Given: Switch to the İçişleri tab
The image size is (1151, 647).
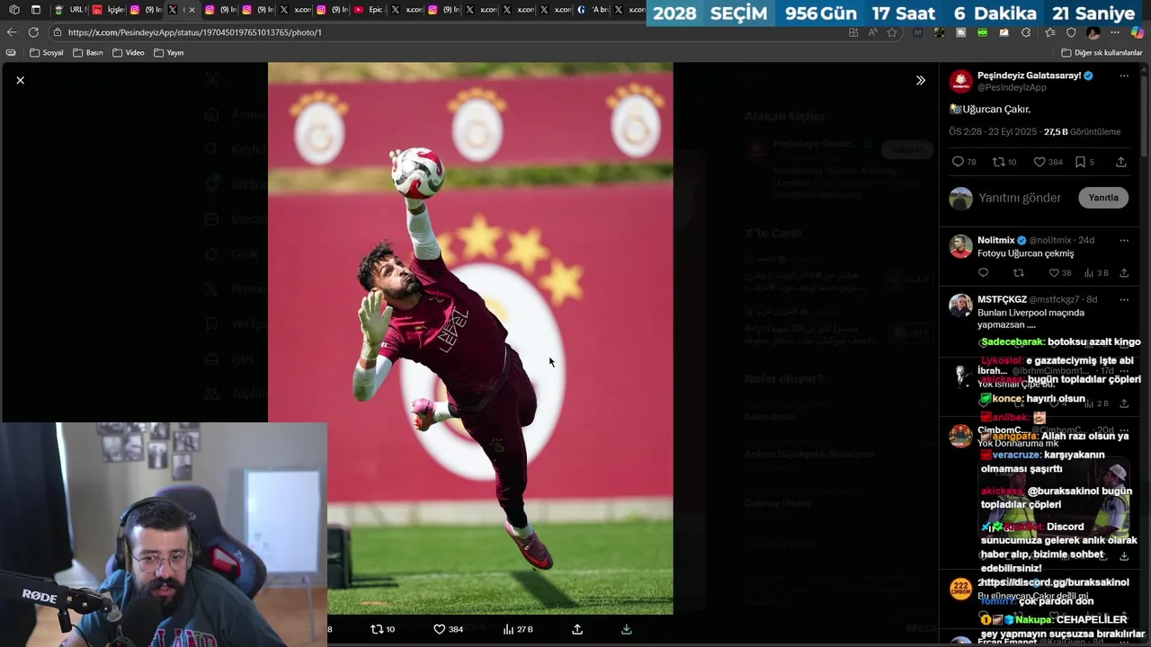Looking at the screenshot, I should pyautogui.click(x=108, y=10).
